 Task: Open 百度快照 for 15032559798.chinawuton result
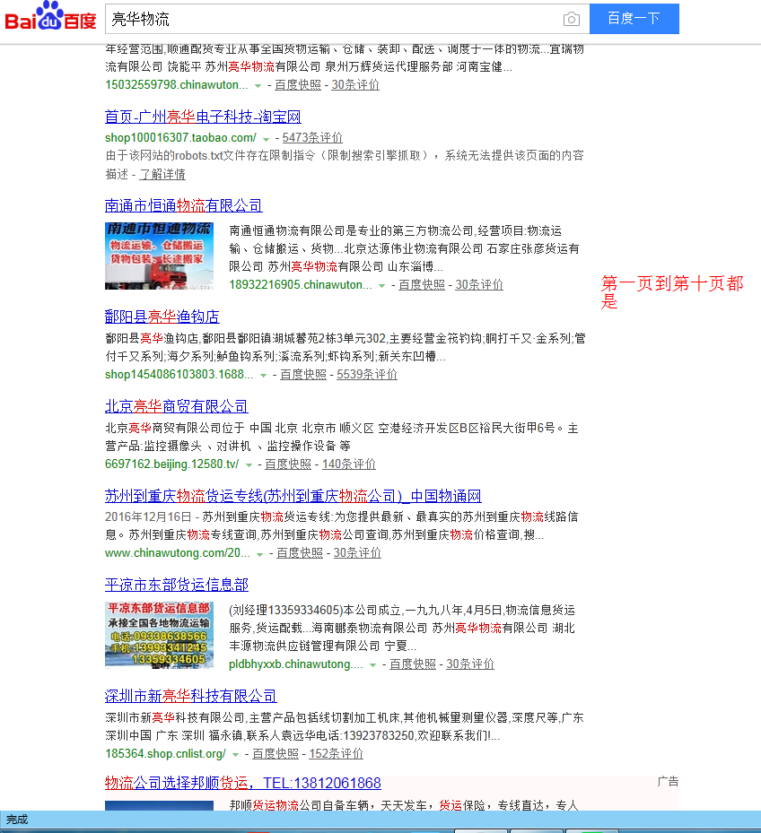[x=298, y=85]
